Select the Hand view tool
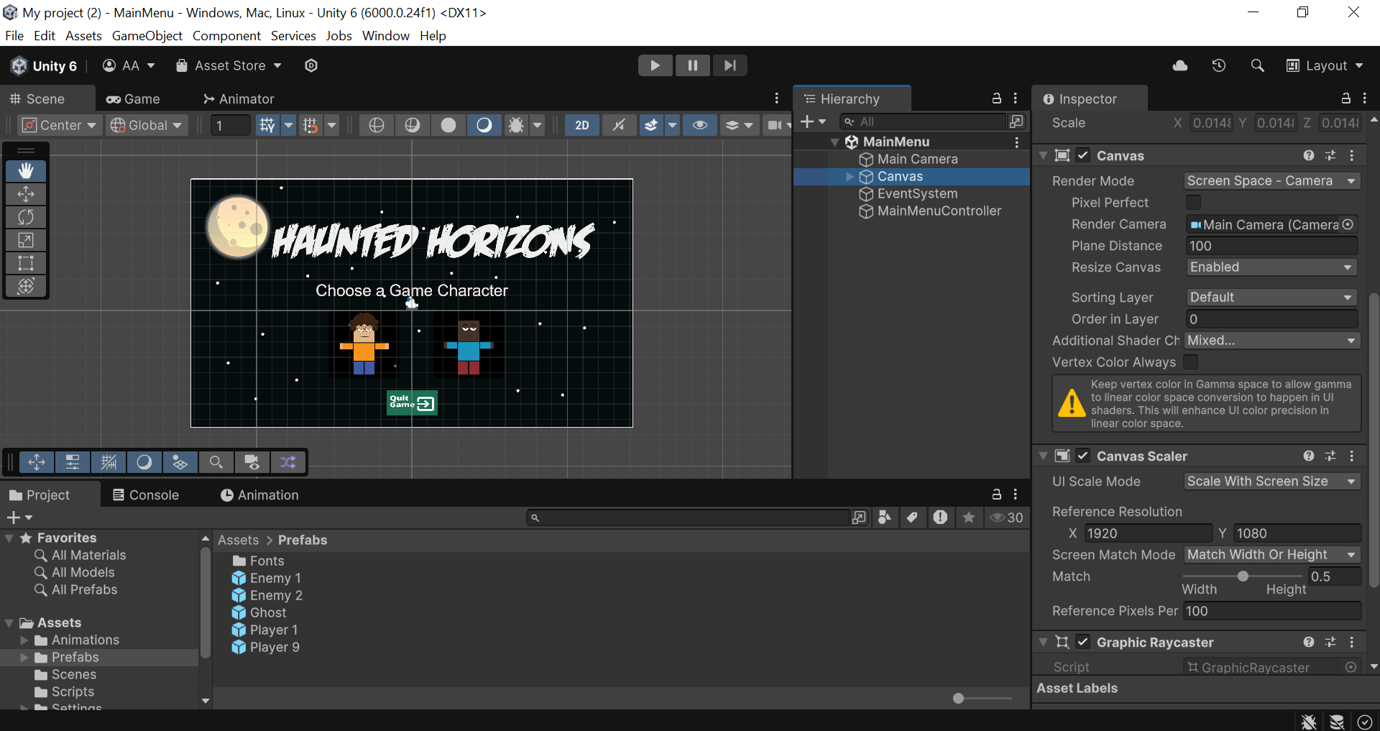1380x731 pixels. click(26, 171)
